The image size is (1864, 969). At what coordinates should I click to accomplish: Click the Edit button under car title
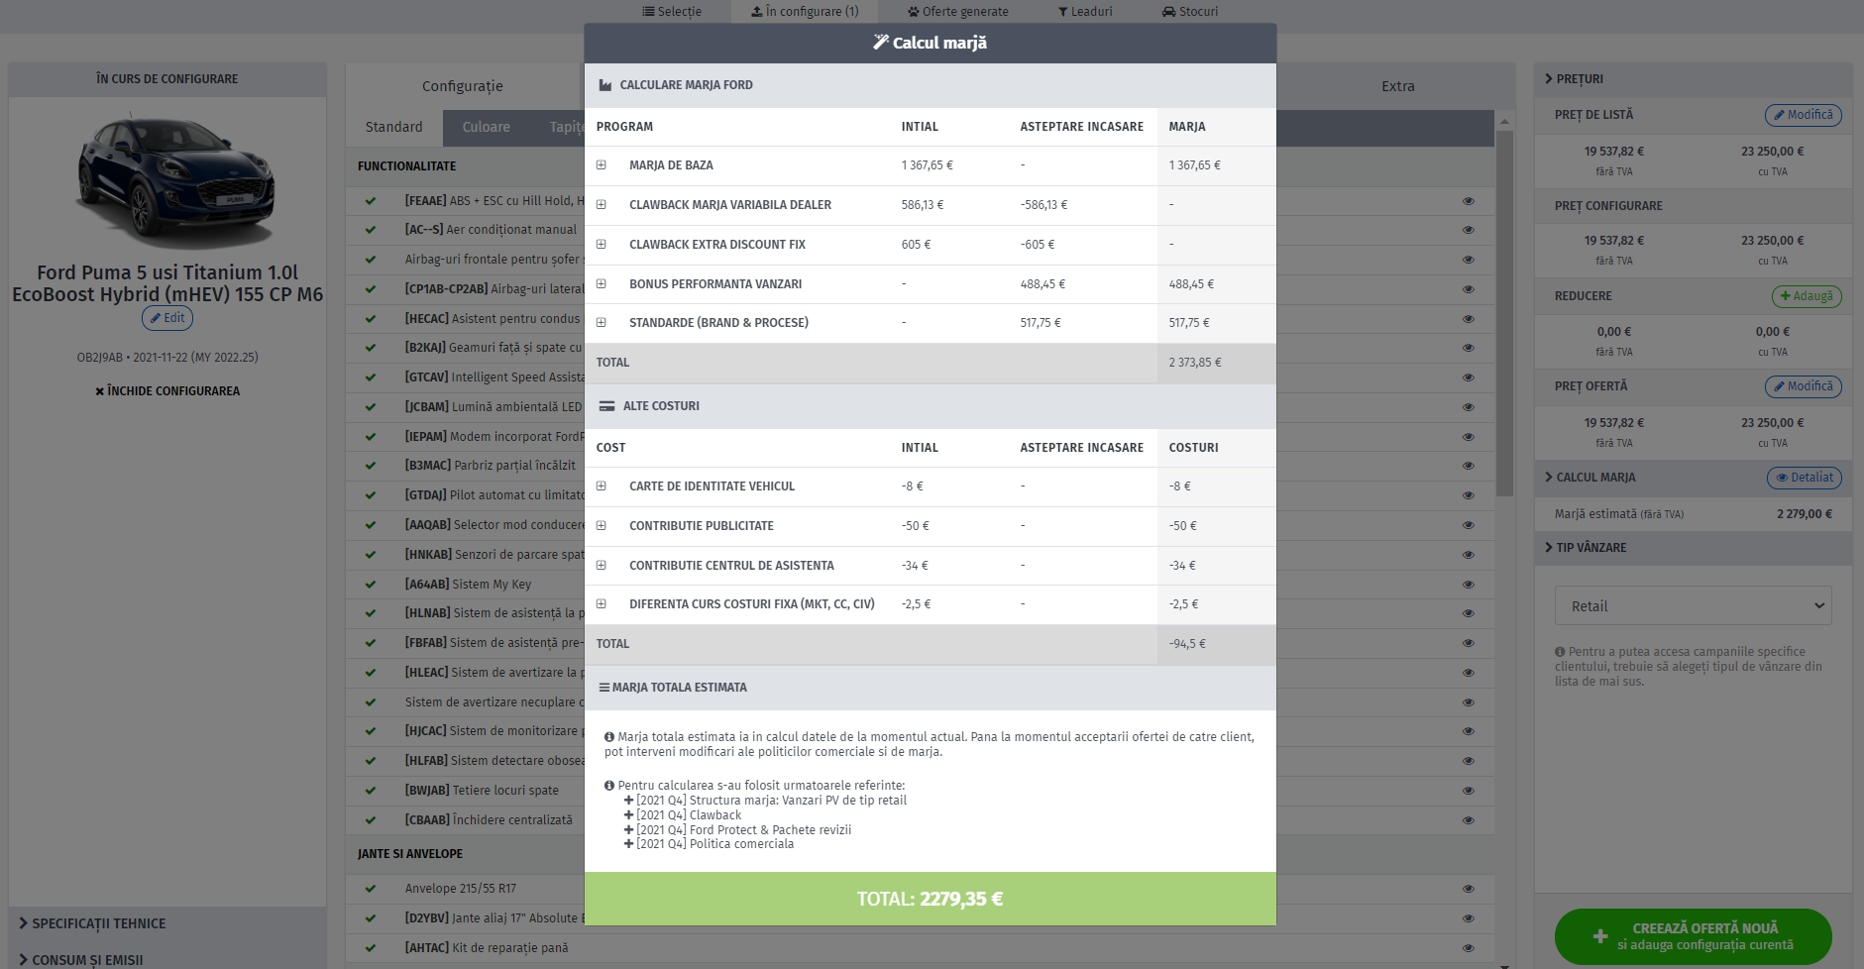(x=167, y=318)
